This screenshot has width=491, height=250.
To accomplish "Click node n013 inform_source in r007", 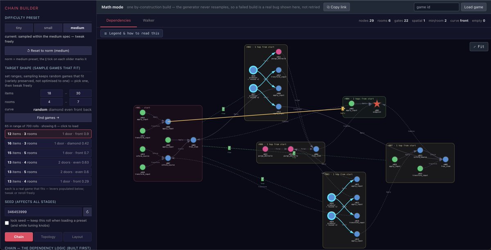I will (x=420, y=150).
